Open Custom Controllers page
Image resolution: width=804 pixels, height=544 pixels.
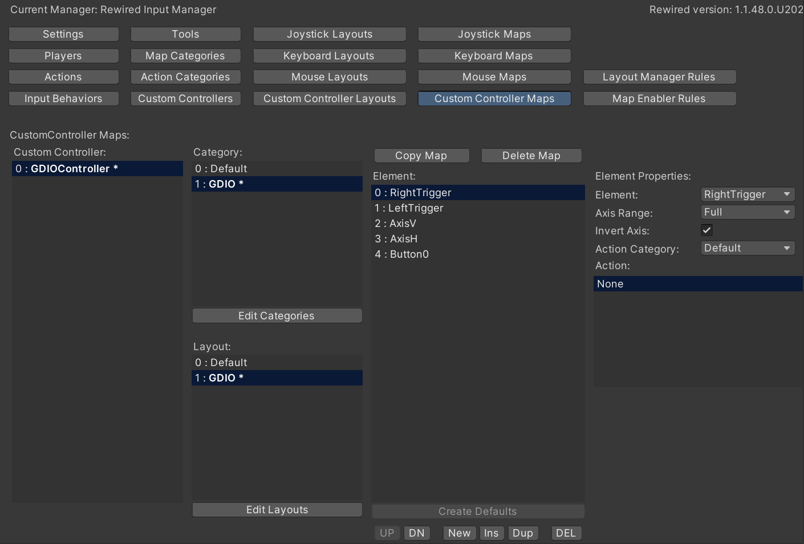(185, 99)
